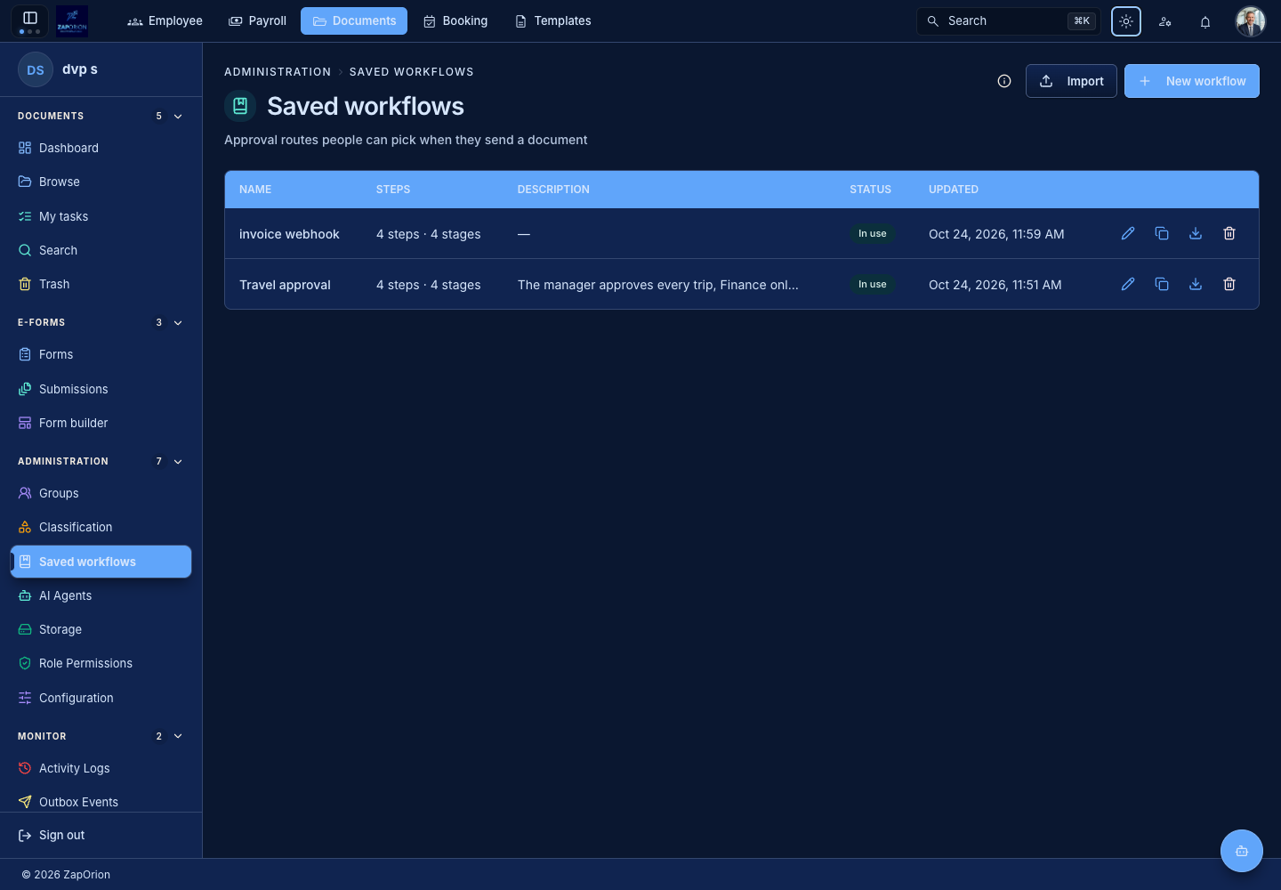Click the Import button
This screenshot has width=1281, height=890.
pos(1071,81)
